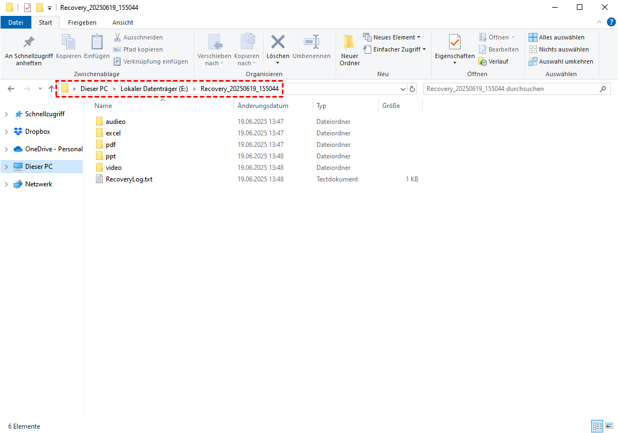The width and height of the screenshot is (618, 433).
Task: Click Alles auswählen button
Action: pos(557,37)
